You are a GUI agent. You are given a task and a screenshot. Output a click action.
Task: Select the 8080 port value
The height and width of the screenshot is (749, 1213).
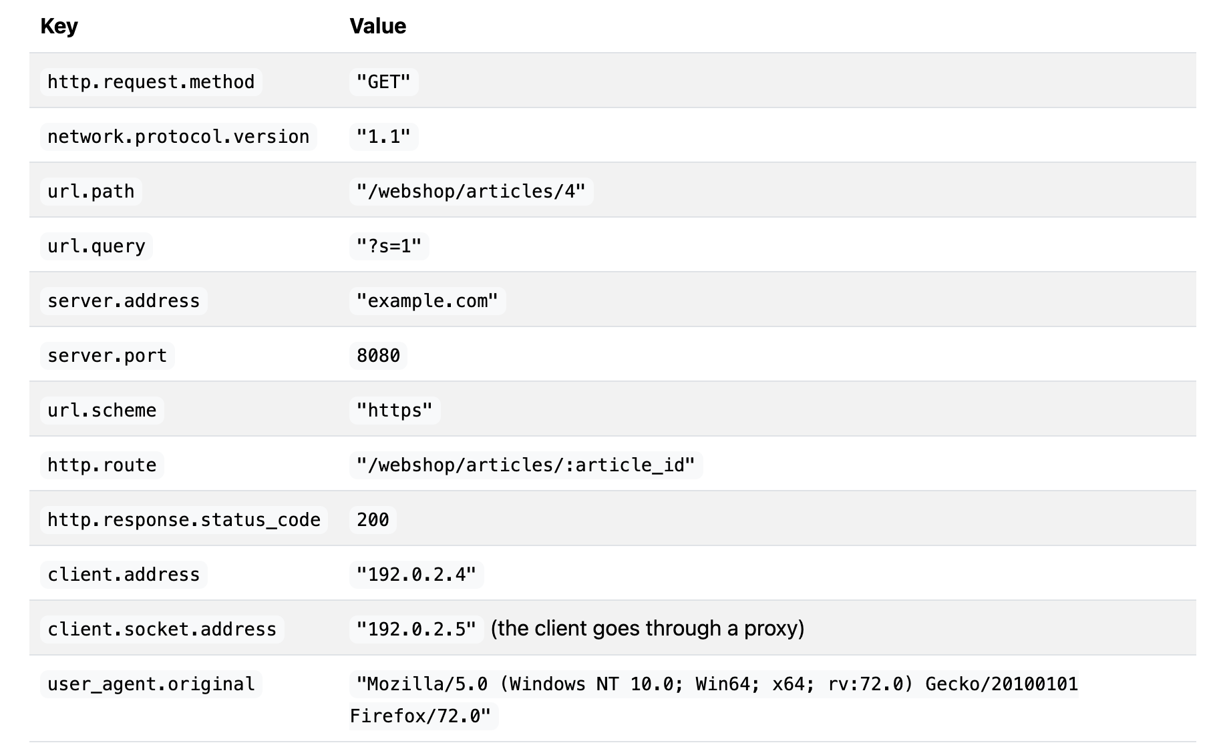click(x=378, y=355)
